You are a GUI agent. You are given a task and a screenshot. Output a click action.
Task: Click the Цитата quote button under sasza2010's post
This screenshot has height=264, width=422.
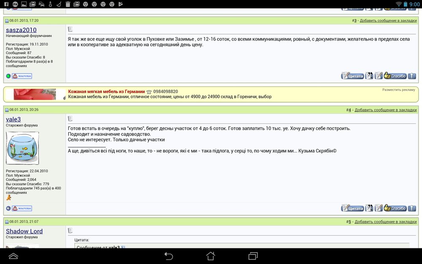[353, 76]
